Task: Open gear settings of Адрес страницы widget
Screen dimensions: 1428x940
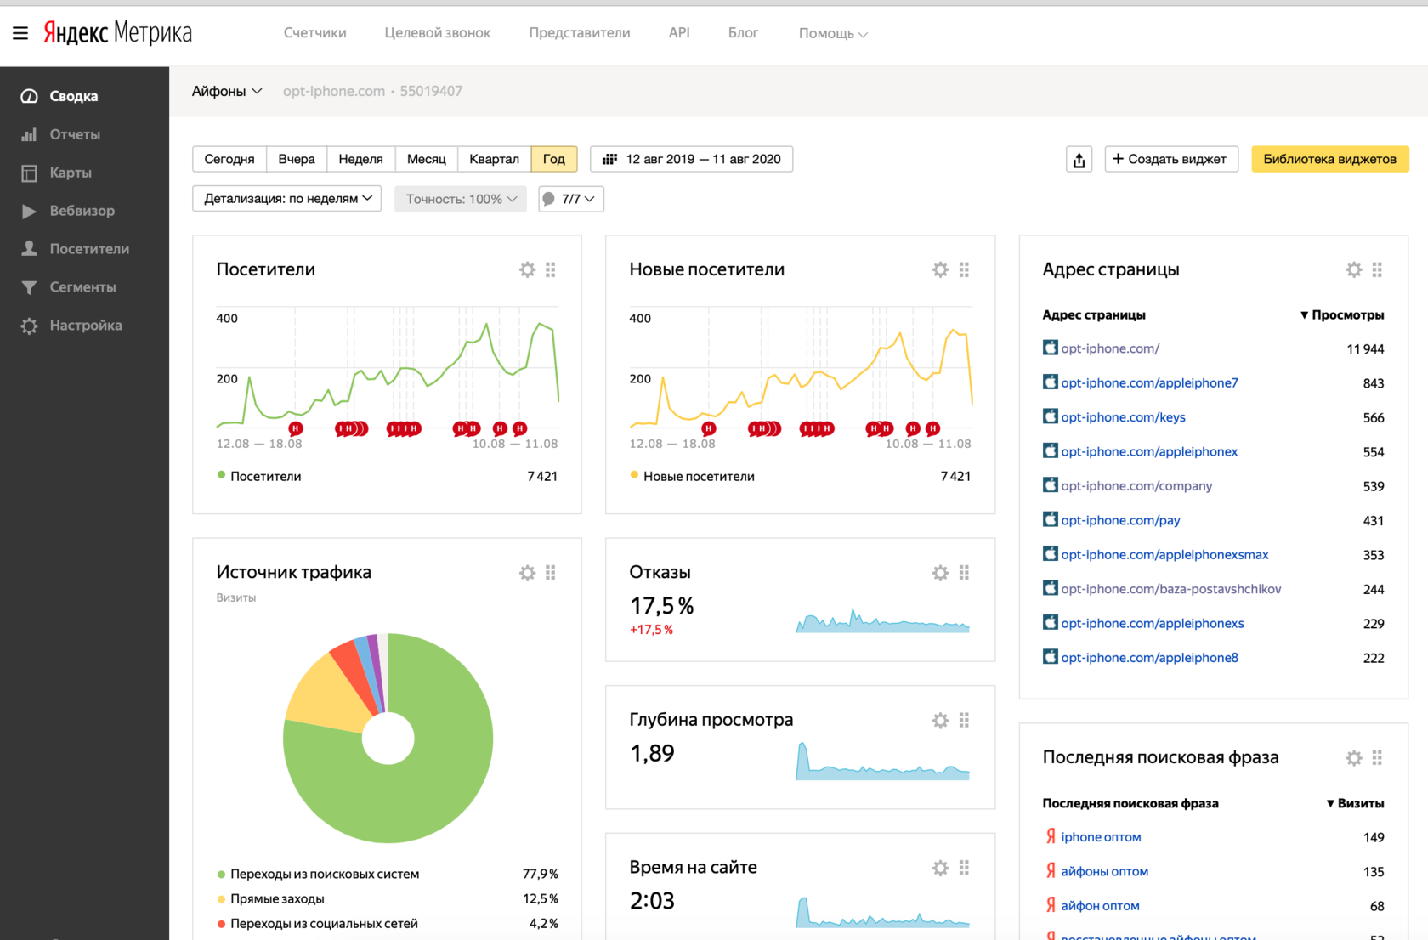Action: (1354, 269)
